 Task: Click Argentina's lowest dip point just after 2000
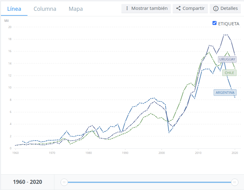pyautogui.click(x=169, y=132)
